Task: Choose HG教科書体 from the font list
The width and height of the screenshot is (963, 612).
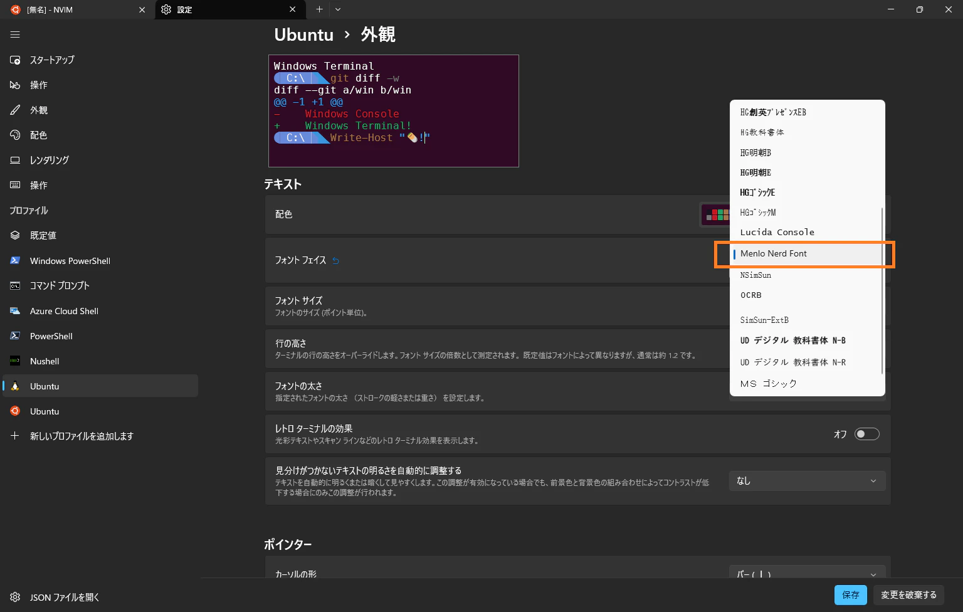Action: [808, 132]
